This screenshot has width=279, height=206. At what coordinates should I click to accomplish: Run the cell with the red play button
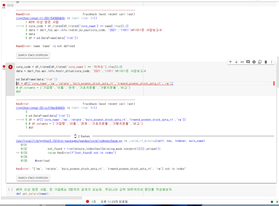pyautogui.click(x=10, y=67)
